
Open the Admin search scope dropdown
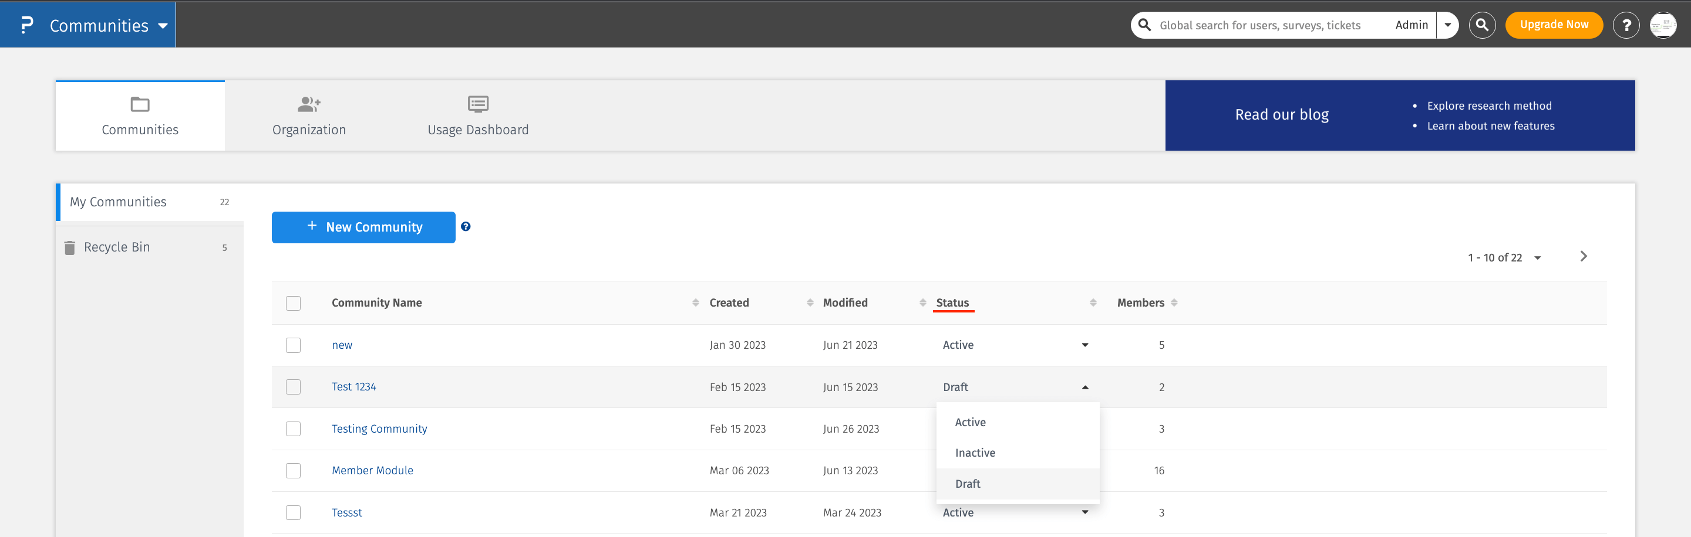click(1447, 25)
